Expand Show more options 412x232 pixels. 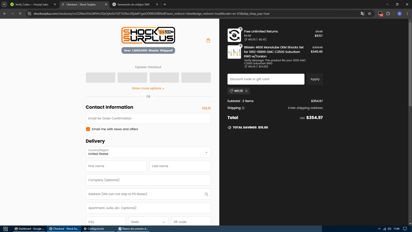[x=148, y=89]
